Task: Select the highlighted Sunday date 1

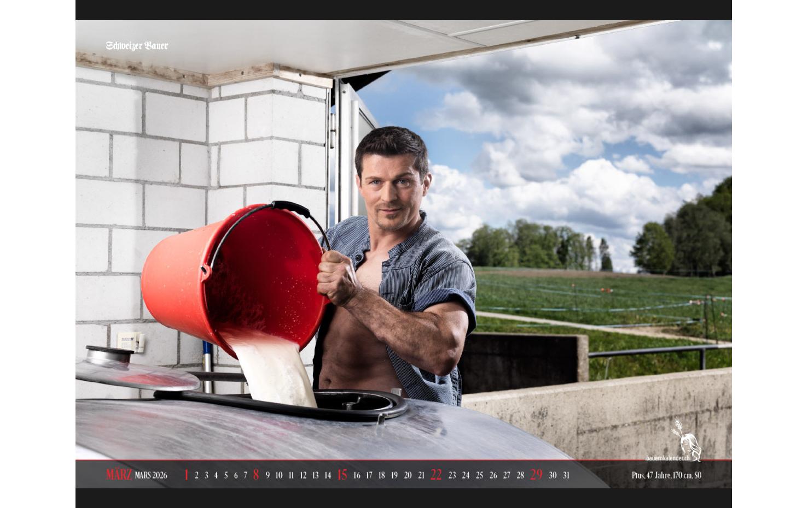Action: (x=185, y=475)
